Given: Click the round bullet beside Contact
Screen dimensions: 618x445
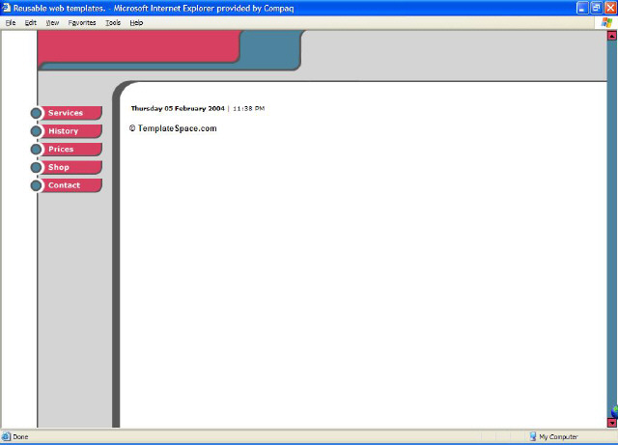Looking at the screenshot, I should point(37,185).
